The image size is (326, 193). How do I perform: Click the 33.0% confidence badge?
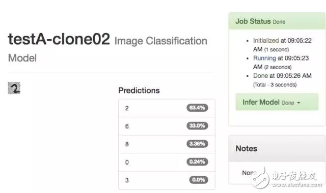(x=197, y=125)
